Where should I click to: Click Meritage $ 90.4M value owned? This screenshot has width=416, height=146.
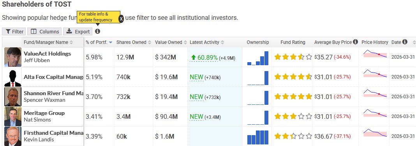pyautogui.click(x=166, y=116)
